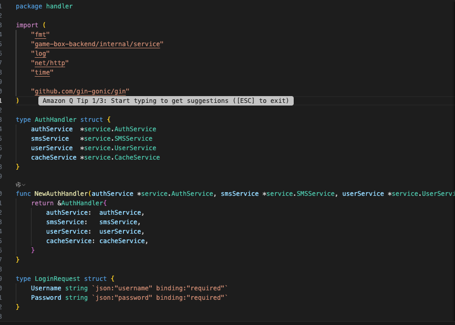Open the "log" import link
Viewport: 455px width, 325px height.
point(40,54)
